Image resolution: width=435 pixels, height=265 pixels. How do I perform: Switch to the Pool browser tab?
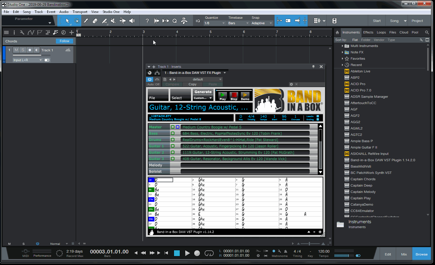pos(415,32)
